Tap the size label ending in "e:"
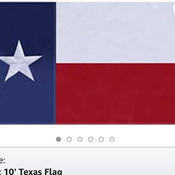 2,161
